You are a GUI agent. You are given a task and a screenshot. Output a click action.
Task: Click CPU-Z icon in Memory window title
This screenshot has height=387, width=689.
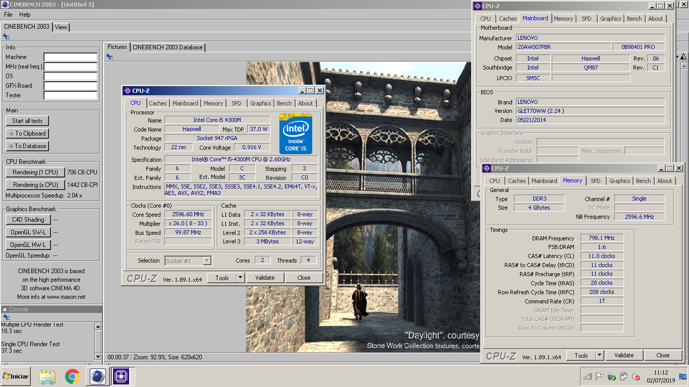pyautogui.click(x=487, y=168)
